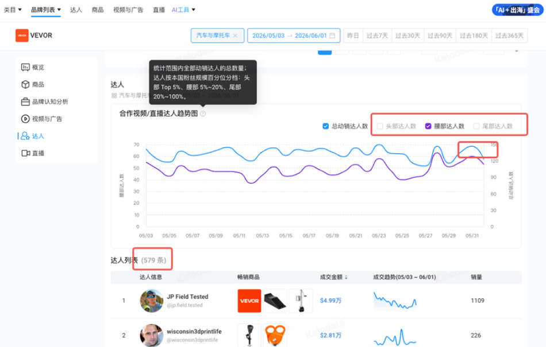Viewport: 546px width, 347px height.
Task: Click the 品牌认知分析 briefcase icon
Action: point(25,102)
